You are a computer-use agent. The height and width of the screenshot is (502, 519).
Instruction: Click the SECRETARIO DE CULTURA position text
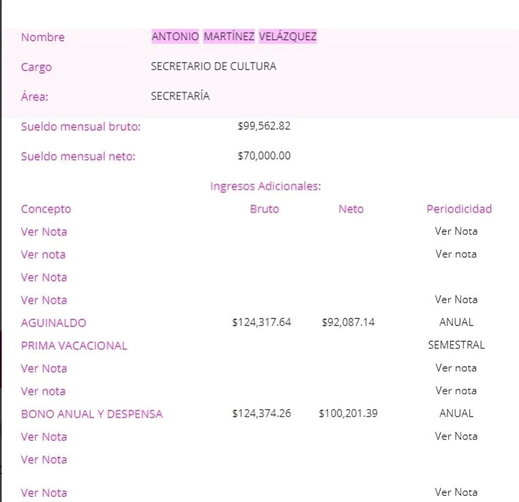pyautogui.click(x=213, y=67)
